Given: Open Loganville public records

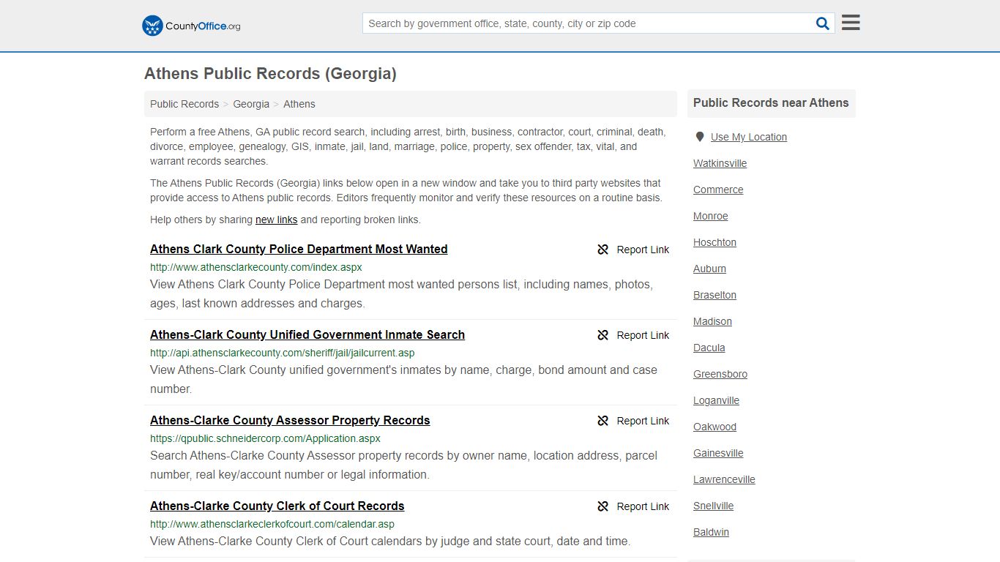Looking at the screenshot, I should (716, 400).
